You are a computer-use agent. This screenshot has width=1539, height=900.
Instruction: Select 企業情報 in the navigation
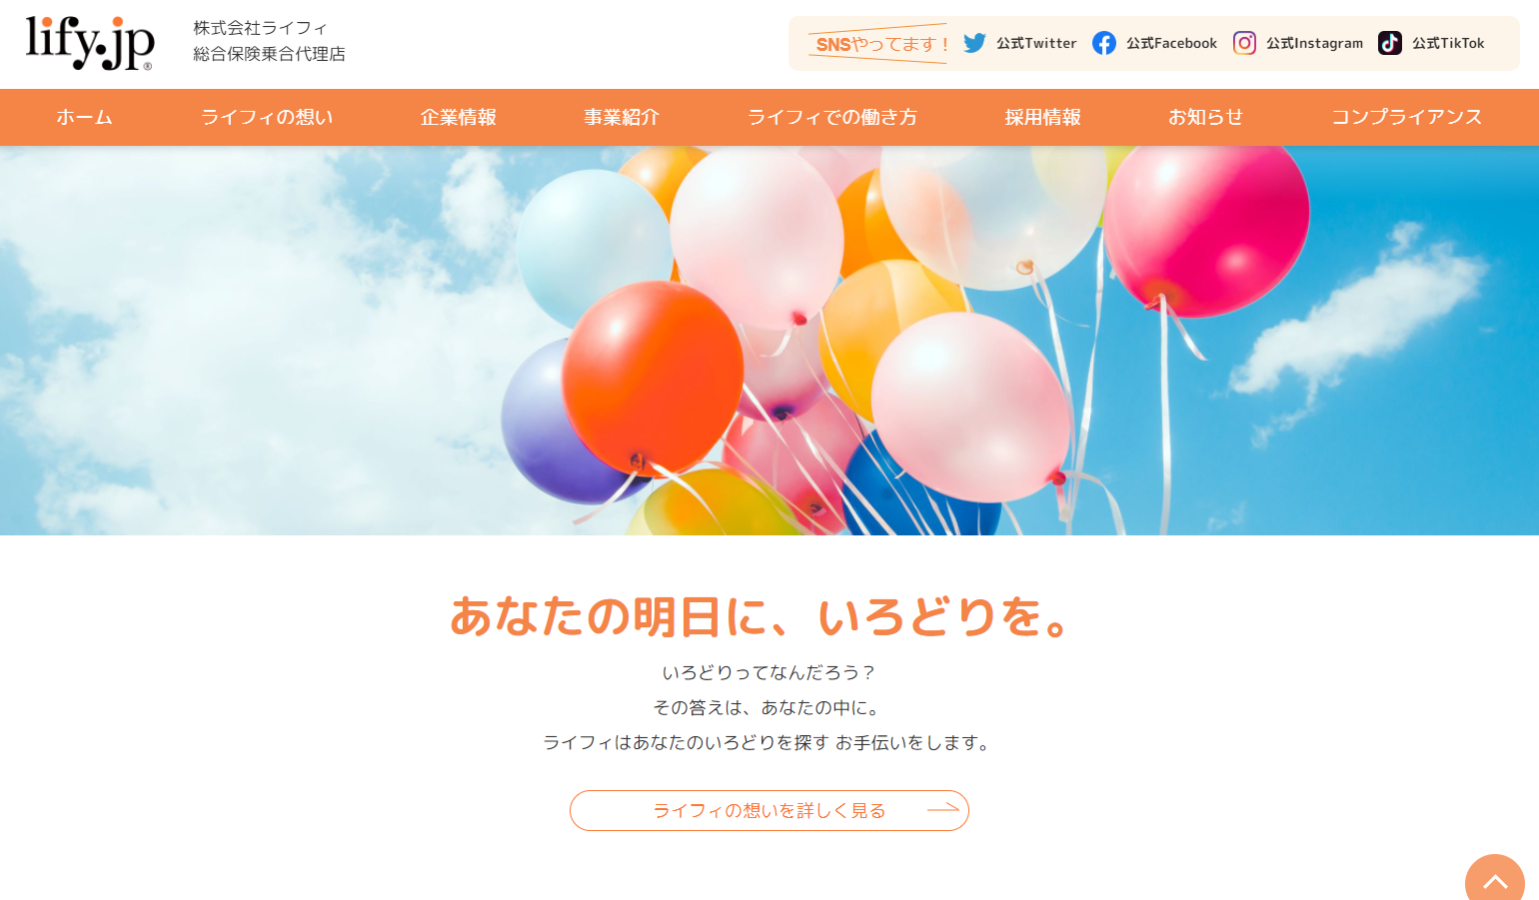[x=459, y=117]
